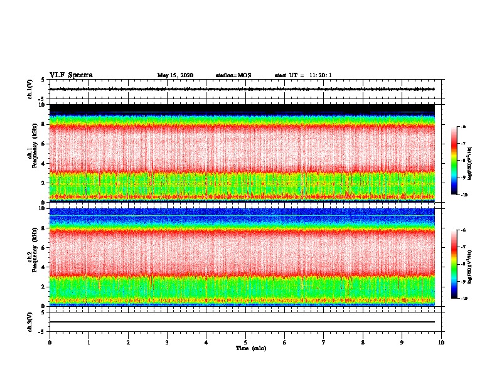
Task: Click time axis tick label "6"
Action: (x=285, y=343)
